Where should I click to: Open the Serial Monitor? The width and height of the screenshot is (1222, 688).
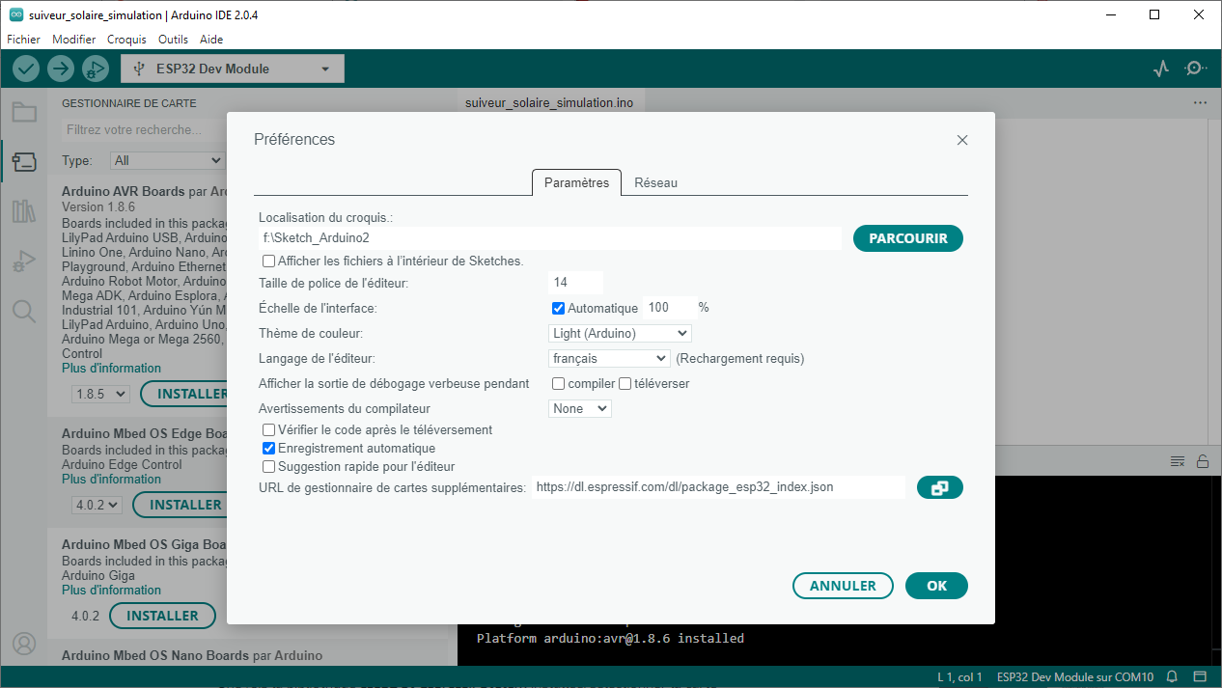[1196, 69]
